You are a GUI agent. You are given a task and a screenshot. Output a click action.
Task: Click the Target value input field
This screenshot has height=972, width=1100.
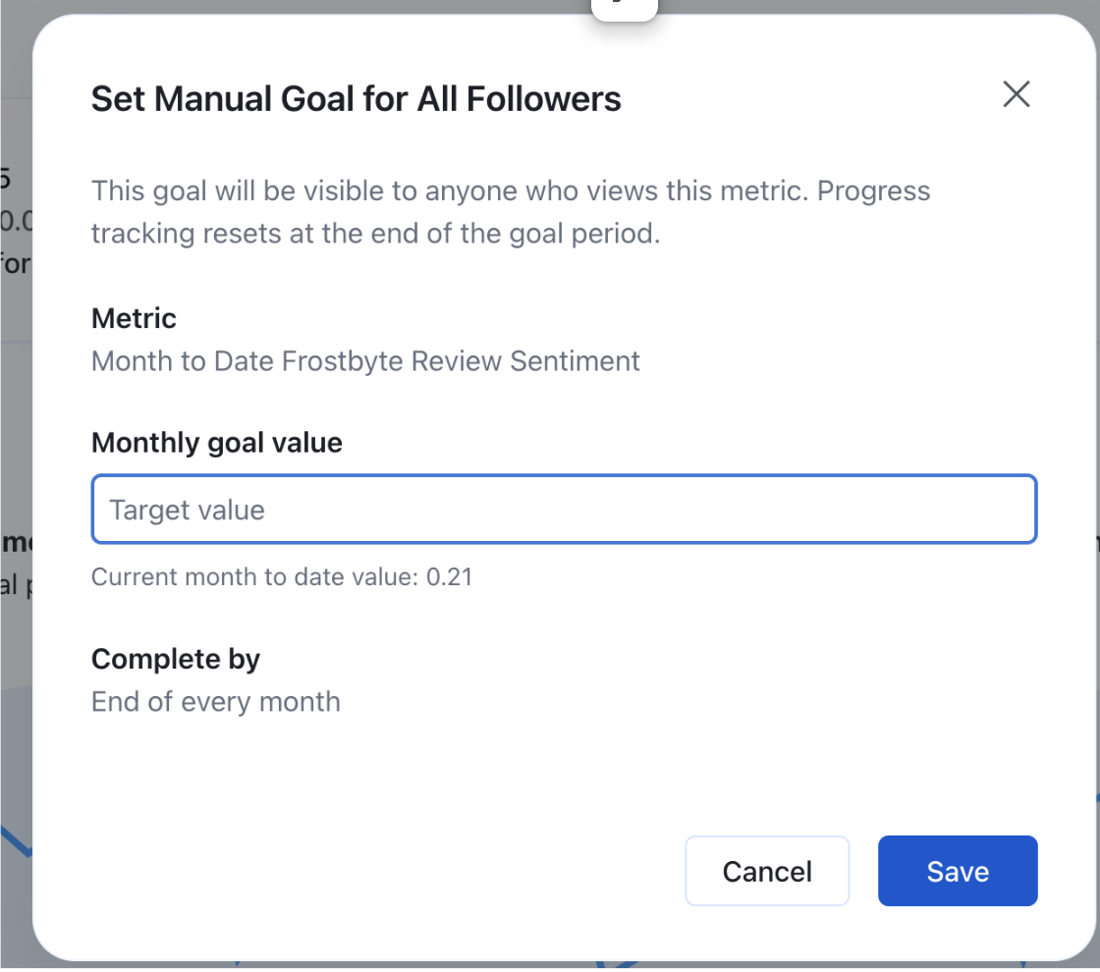[x=564, y=510]
